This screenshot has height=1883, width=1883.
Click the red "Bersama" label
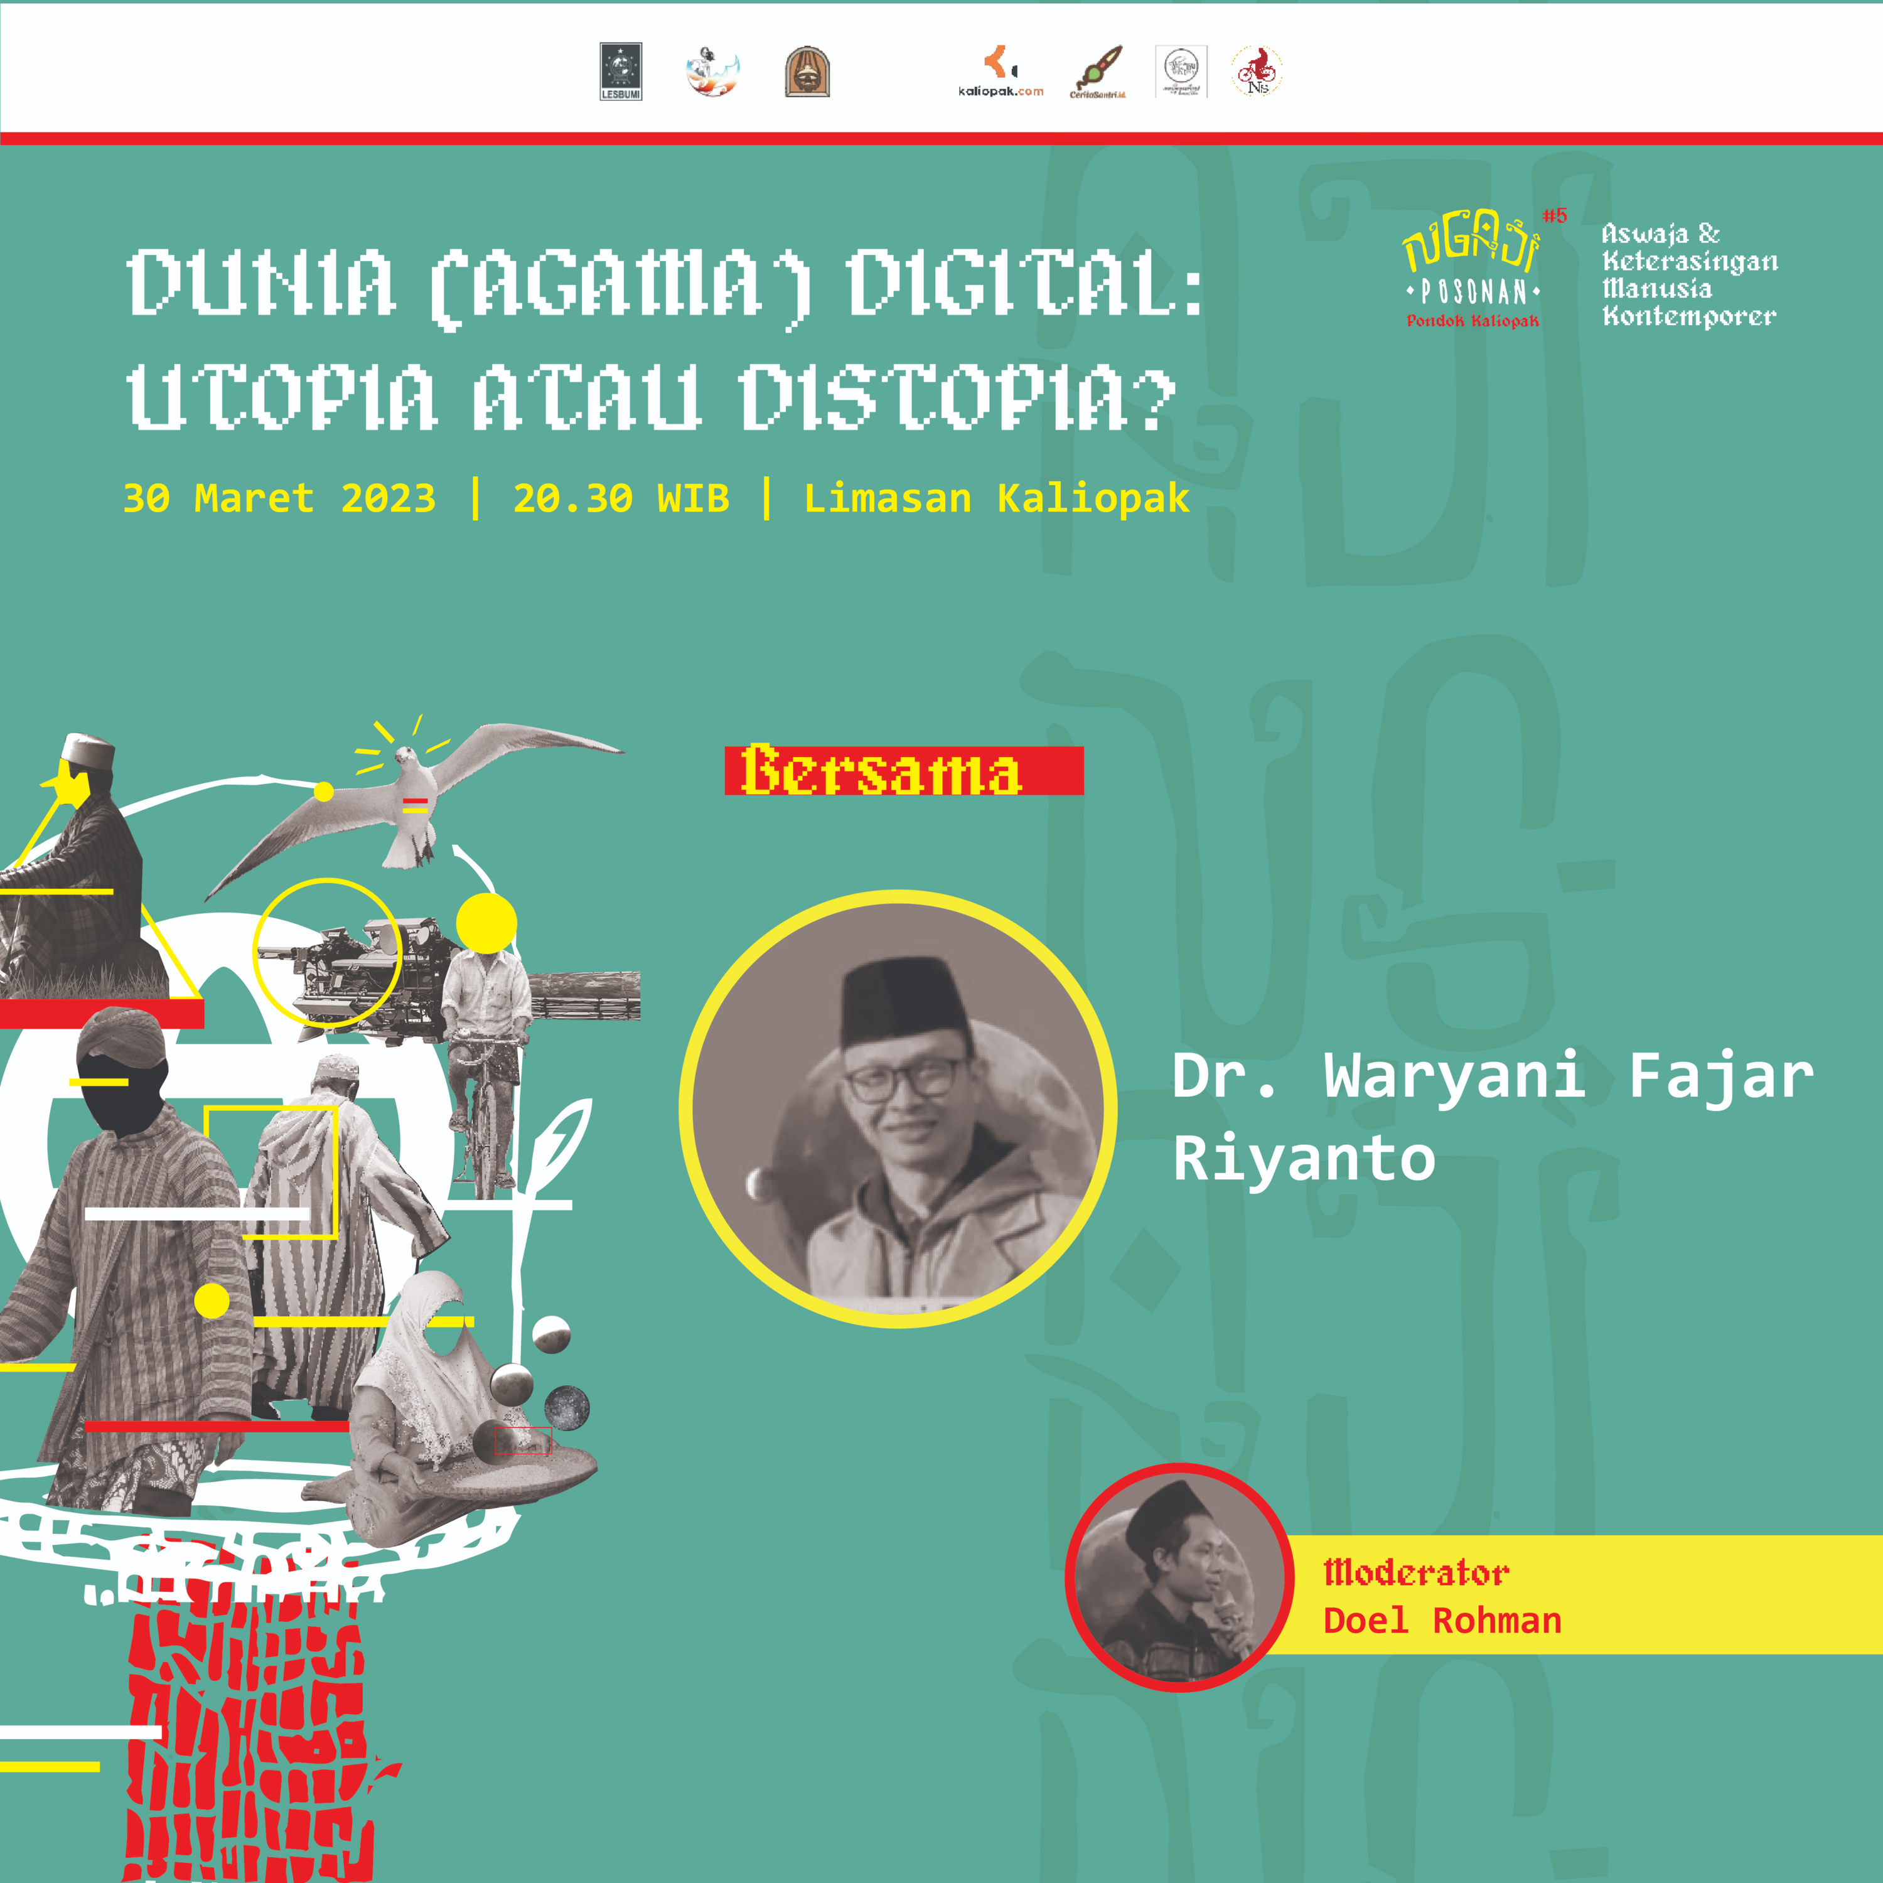903,770
